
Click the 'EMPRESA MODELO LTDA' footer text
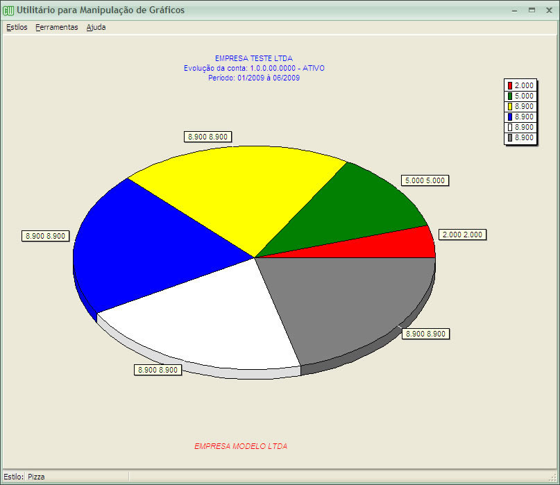pos(241,446)
